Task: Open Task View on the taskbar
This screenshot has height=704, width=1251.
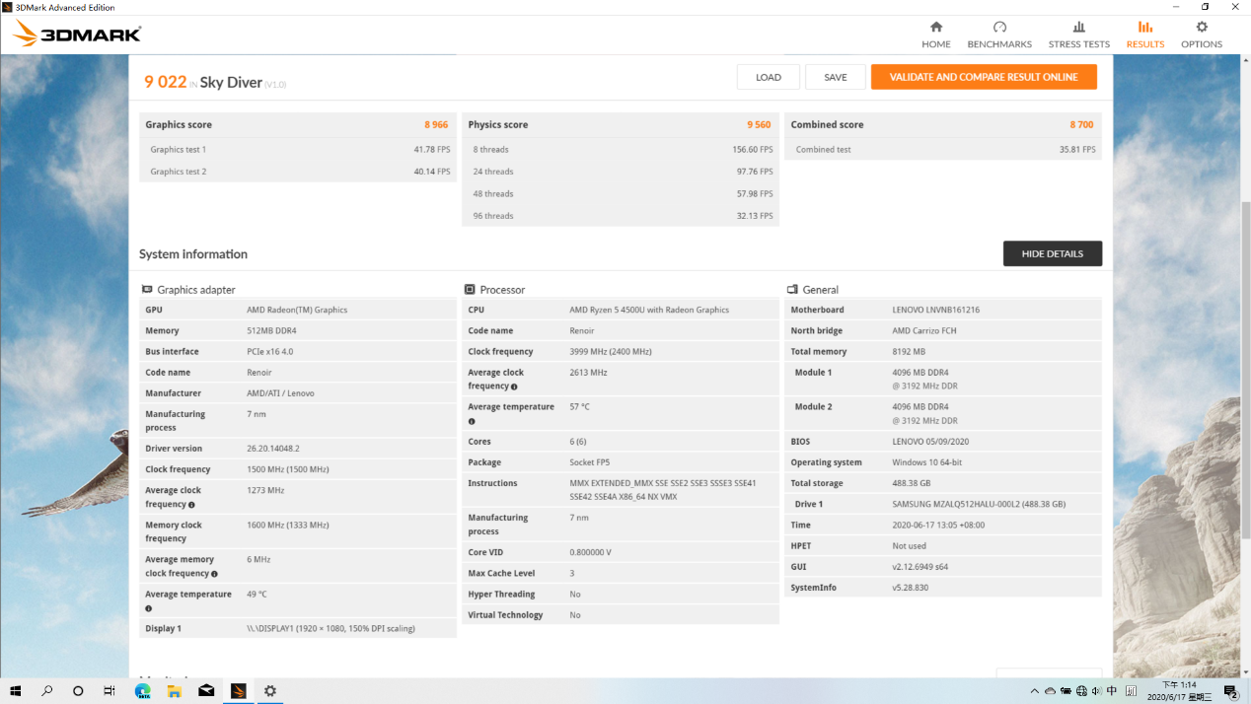Action: point(110,691)
